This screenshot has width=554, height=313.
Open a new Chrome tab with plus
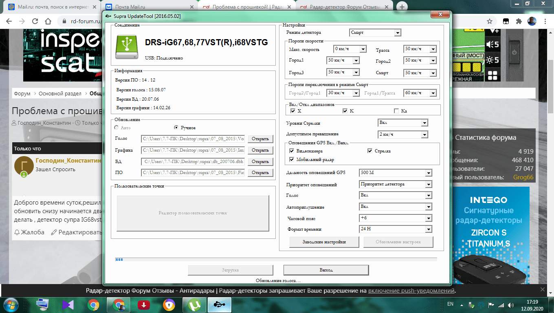pos(402,7)
